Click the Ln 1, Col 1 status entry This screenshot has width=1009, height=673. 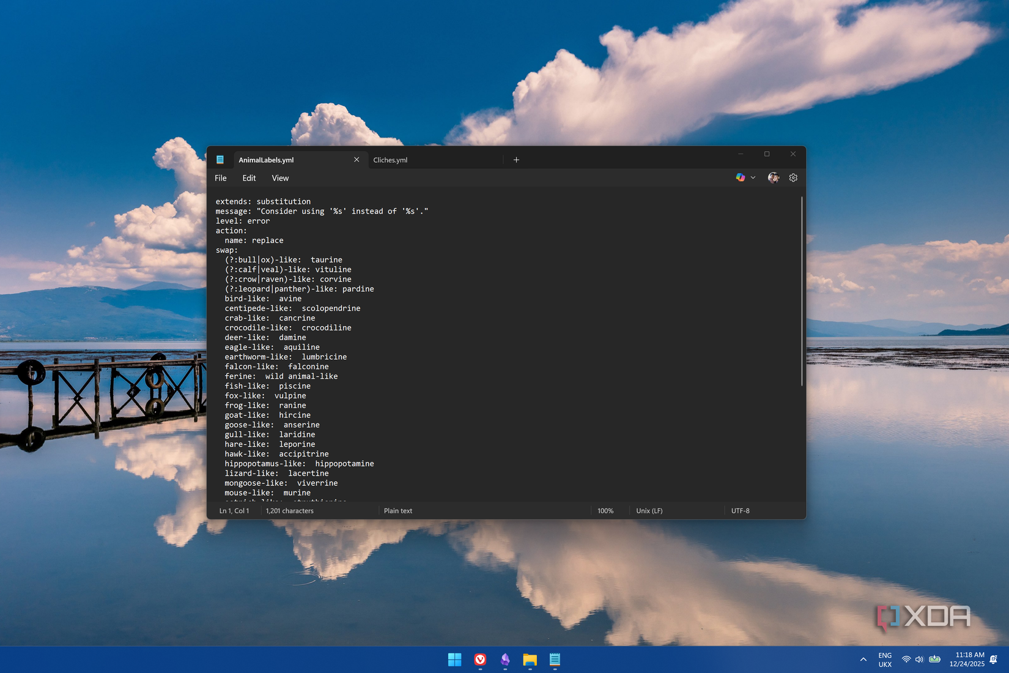point(234,511)
